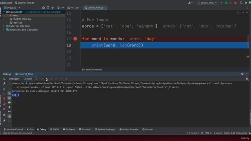The width and height of the screenshot is (251, 141).
Task: Minimize Debug panel with dash icon
Action: pos(247,74)
